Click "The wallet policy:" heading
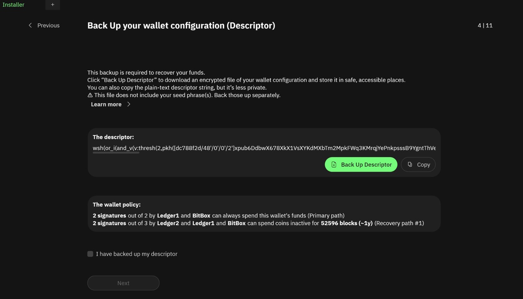523x299 pixels. click(x=116, y=205)
